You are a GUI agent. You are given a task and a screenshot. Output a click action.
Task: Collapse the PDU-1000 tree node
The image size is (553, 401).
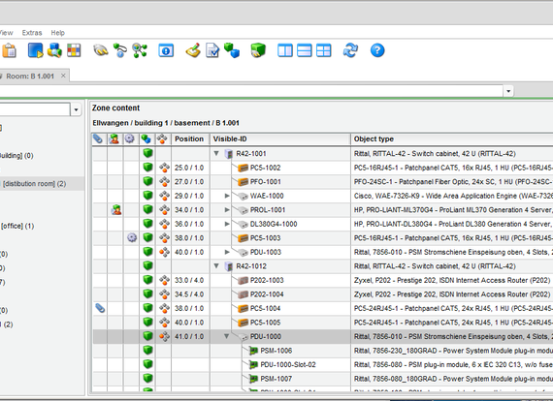tap(227, 336)
